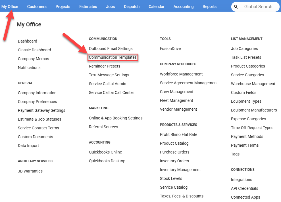Open the My Office menu
The image size is (281, 202).
pyautogui.click(x=10, y=7)
